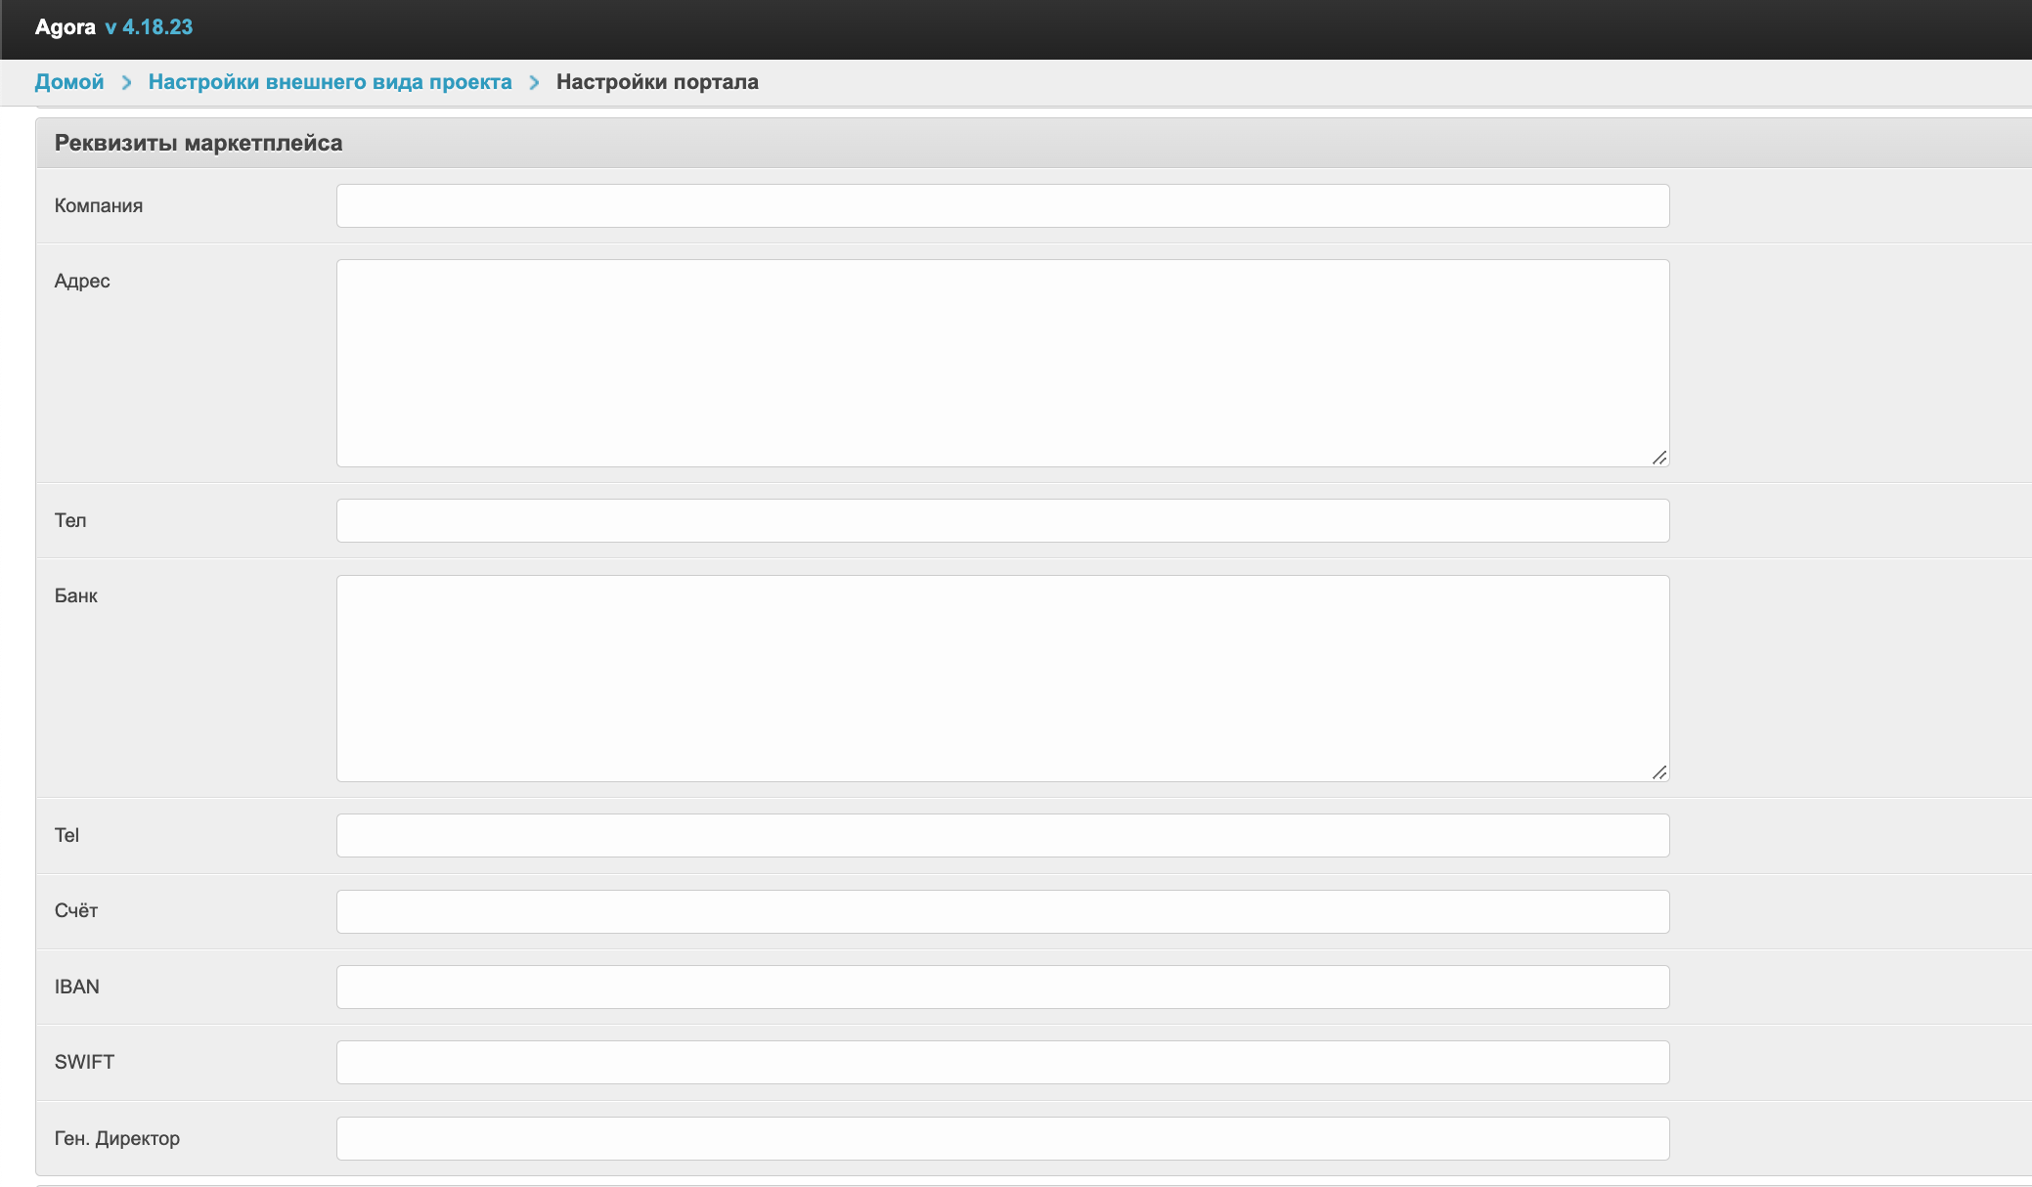Focus the Компания input field
The height and width of the screenshot is (1187, 2032).
(x=1002, y=206)
